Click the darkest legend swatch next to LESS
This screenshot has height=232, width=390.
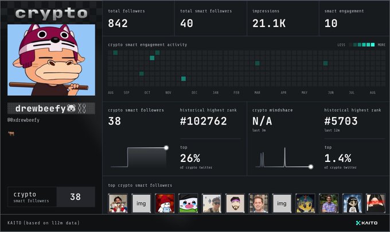coord(350,45)
